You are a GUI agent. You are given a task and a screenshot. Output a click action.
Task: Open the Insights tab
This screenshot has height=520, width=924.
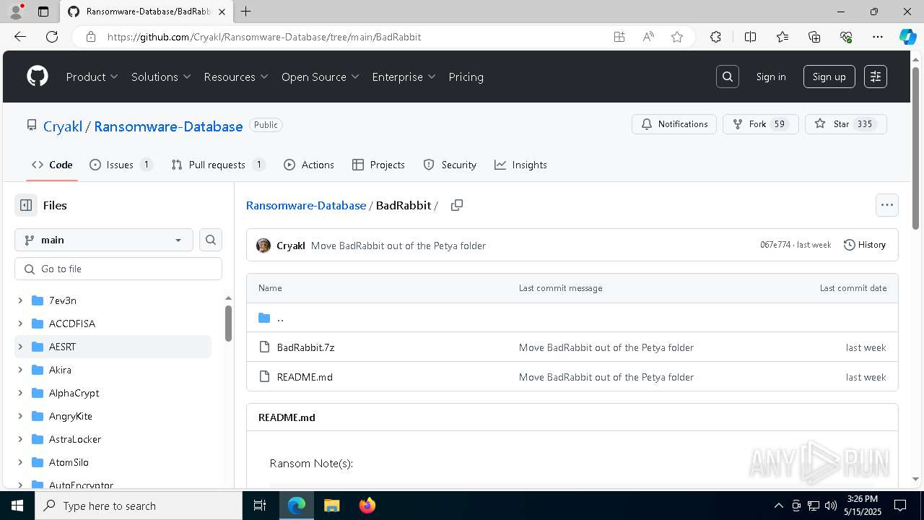coord(520,165)
